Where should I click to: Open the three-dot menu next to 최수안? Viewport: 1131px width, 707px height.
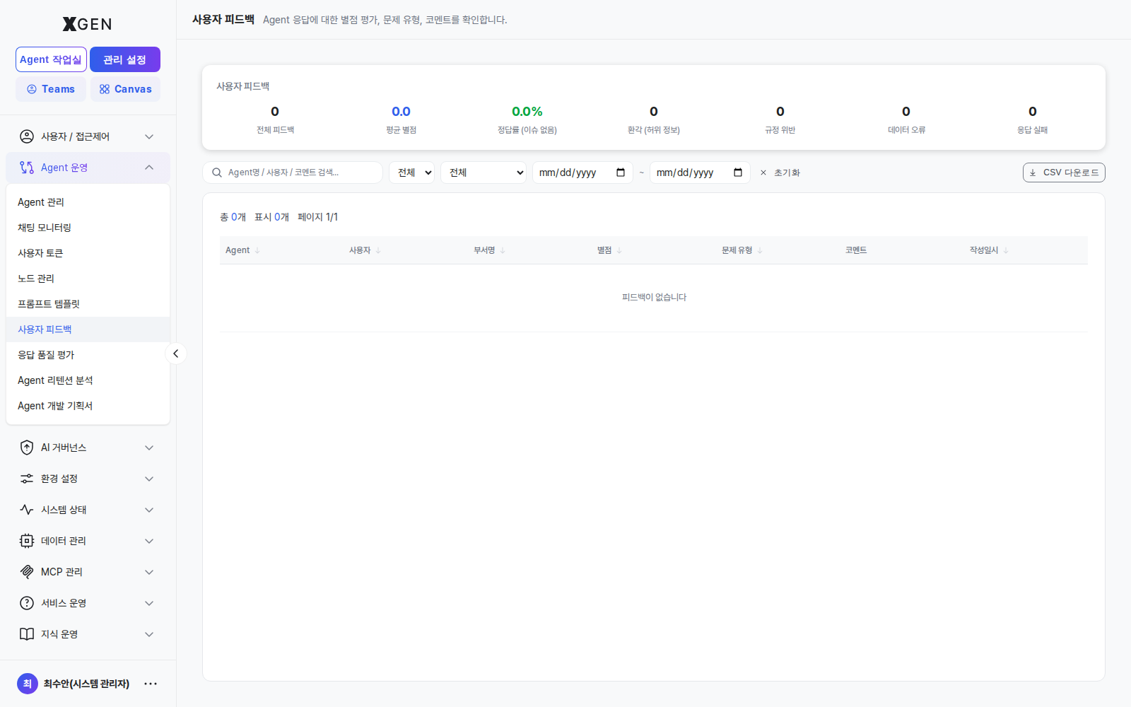click(151, 684)
